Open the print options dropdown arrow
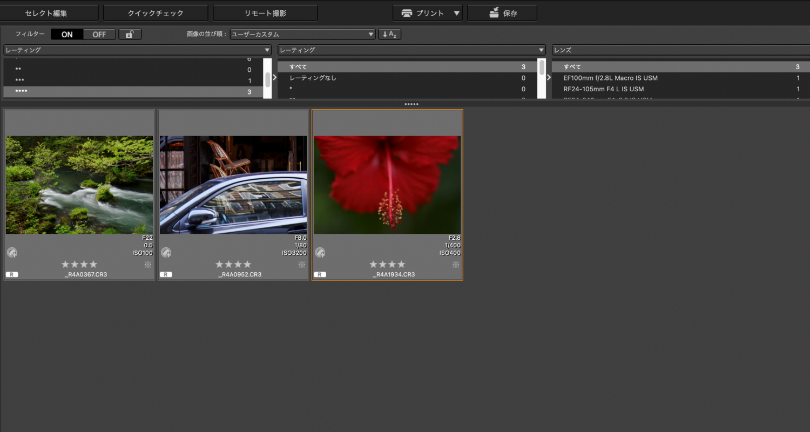The height and width of the screenshot is (432, 810). (x=457, y=13)
